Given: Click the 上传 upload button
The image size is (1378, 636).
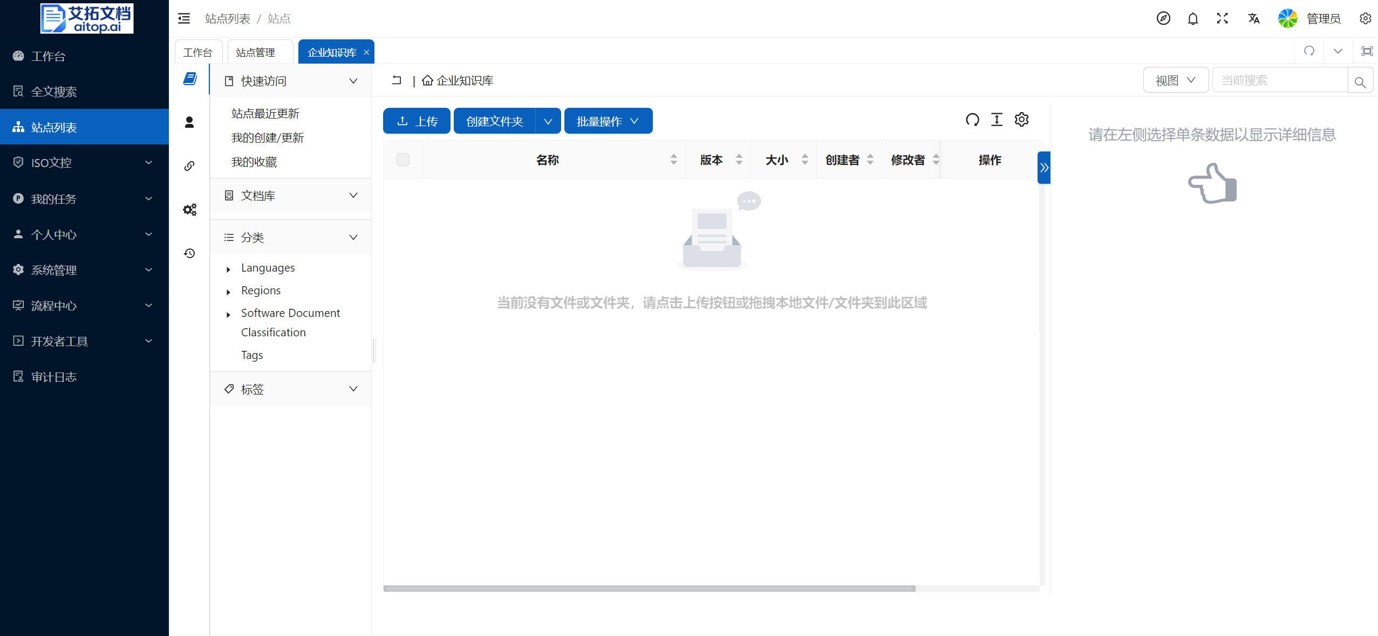Looking at the screenshot, I should 417,121.
